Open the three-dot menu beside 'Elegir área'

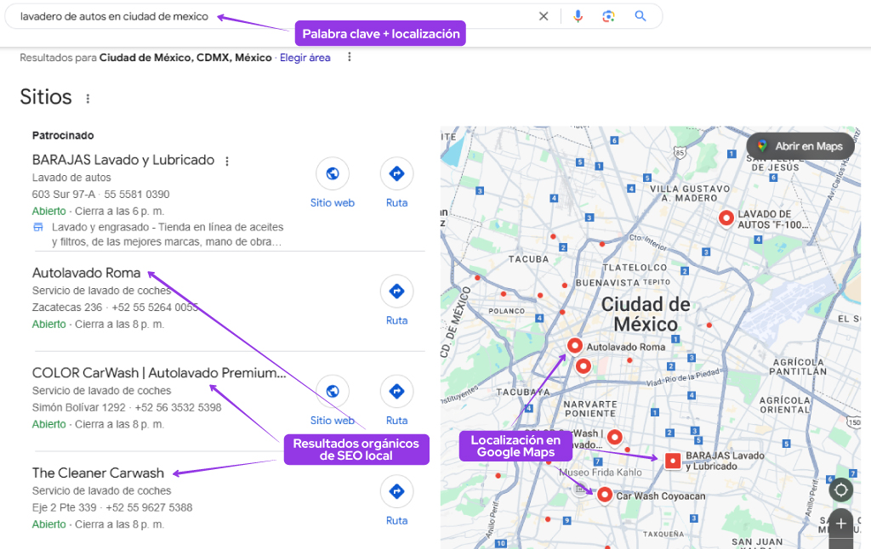click(x=350, y=57)
